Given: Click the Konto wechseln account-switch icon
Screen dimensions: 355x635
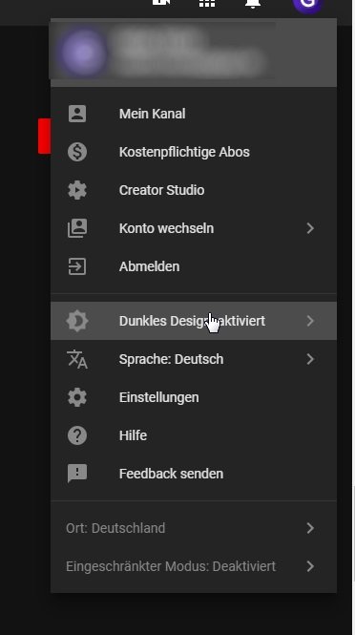Looking at the screenshot, I should pos(77,228).
